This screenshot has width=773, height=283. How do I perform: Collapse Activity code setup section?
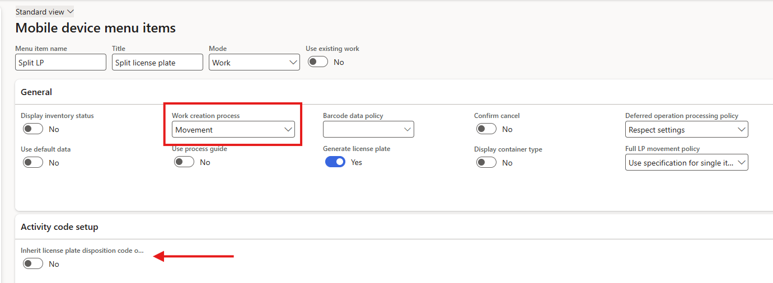click(59, 227)
